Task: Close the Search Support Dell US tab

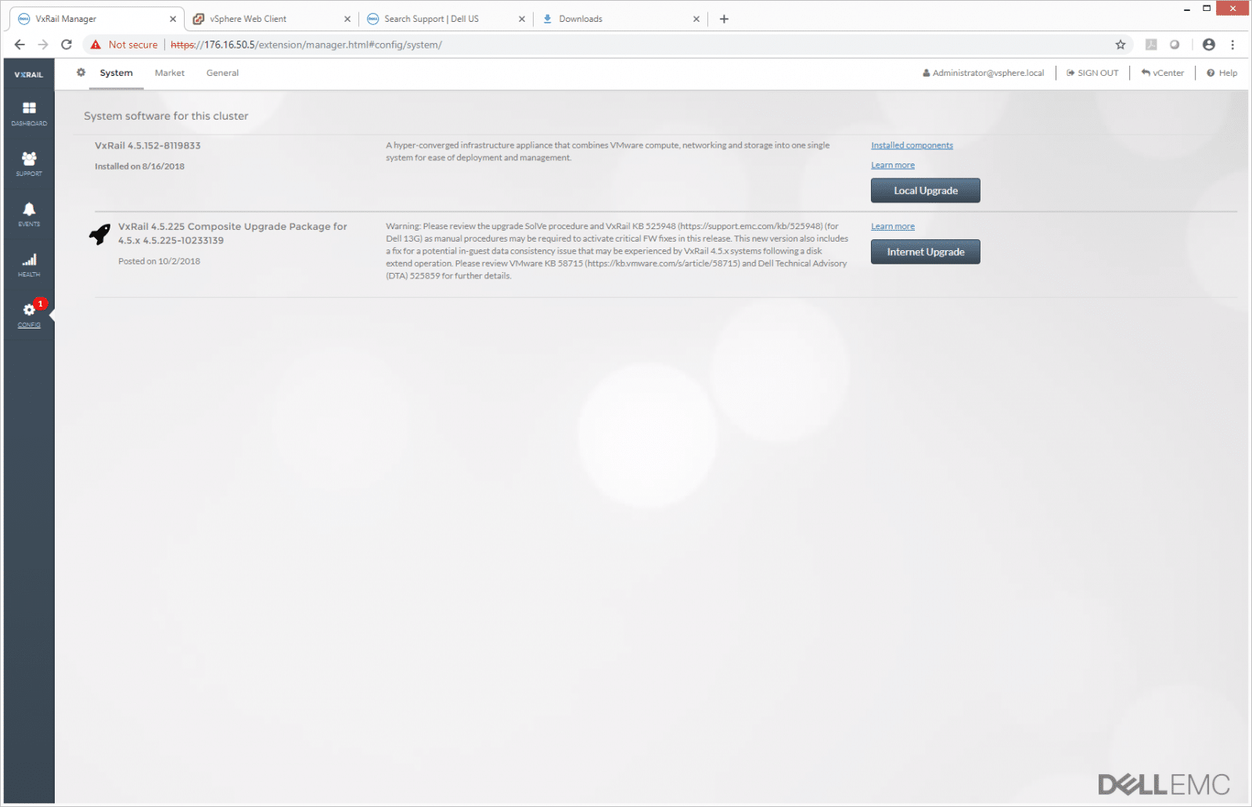Action: pos(522,19)
